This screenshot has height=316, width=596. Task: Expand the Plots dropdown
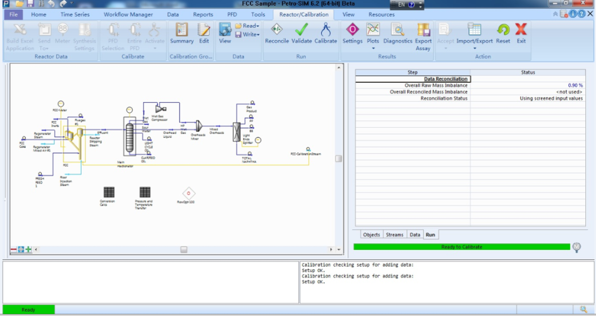pos(373,48)
